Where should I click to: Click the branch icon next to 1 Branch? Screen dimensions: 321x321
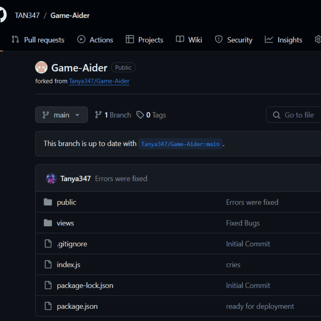(x=98, y=115)
